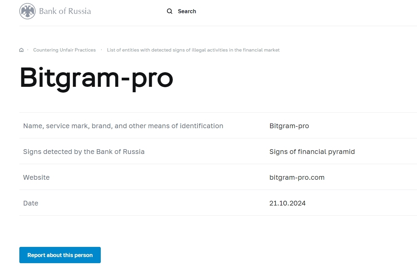Click the Name, service mark, brand row label
The width and height of the screenshot is (417, 273).
(123, 126)
